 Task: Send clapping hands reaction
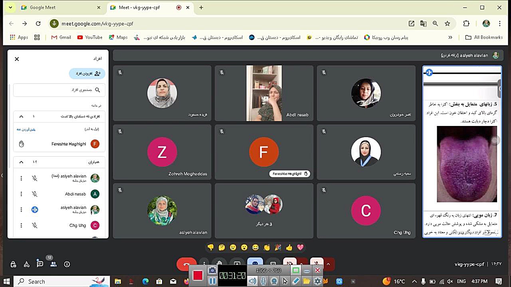[267, 248]
